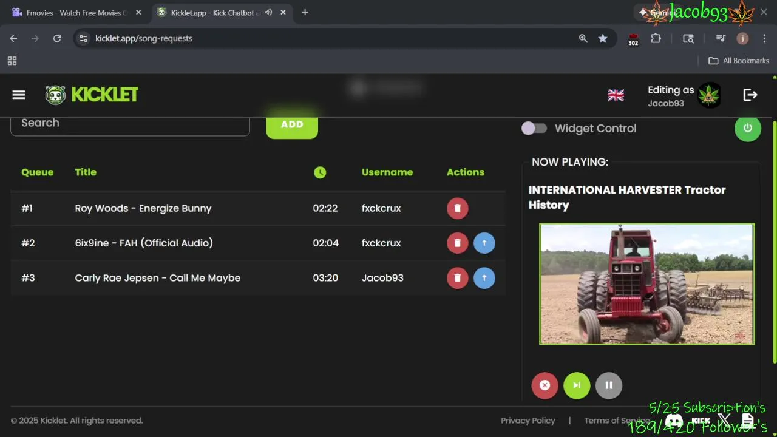Switch to the Fmovies tab
Image resolution: width=777 pixels, height=437 pixels.
76,13
